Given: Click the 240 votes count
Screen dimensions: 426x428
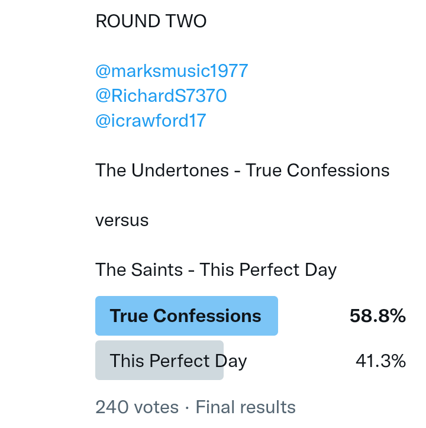Looking at the screenshot, I should (x=137, y=407).
